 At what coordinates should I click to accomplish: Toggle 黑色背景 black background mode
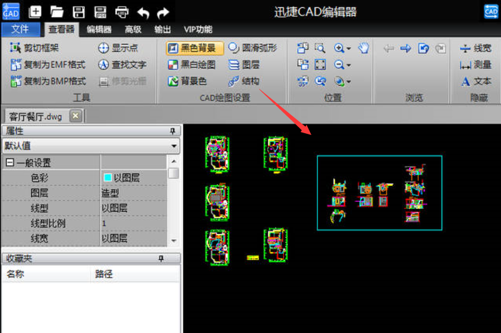point(194,49)
